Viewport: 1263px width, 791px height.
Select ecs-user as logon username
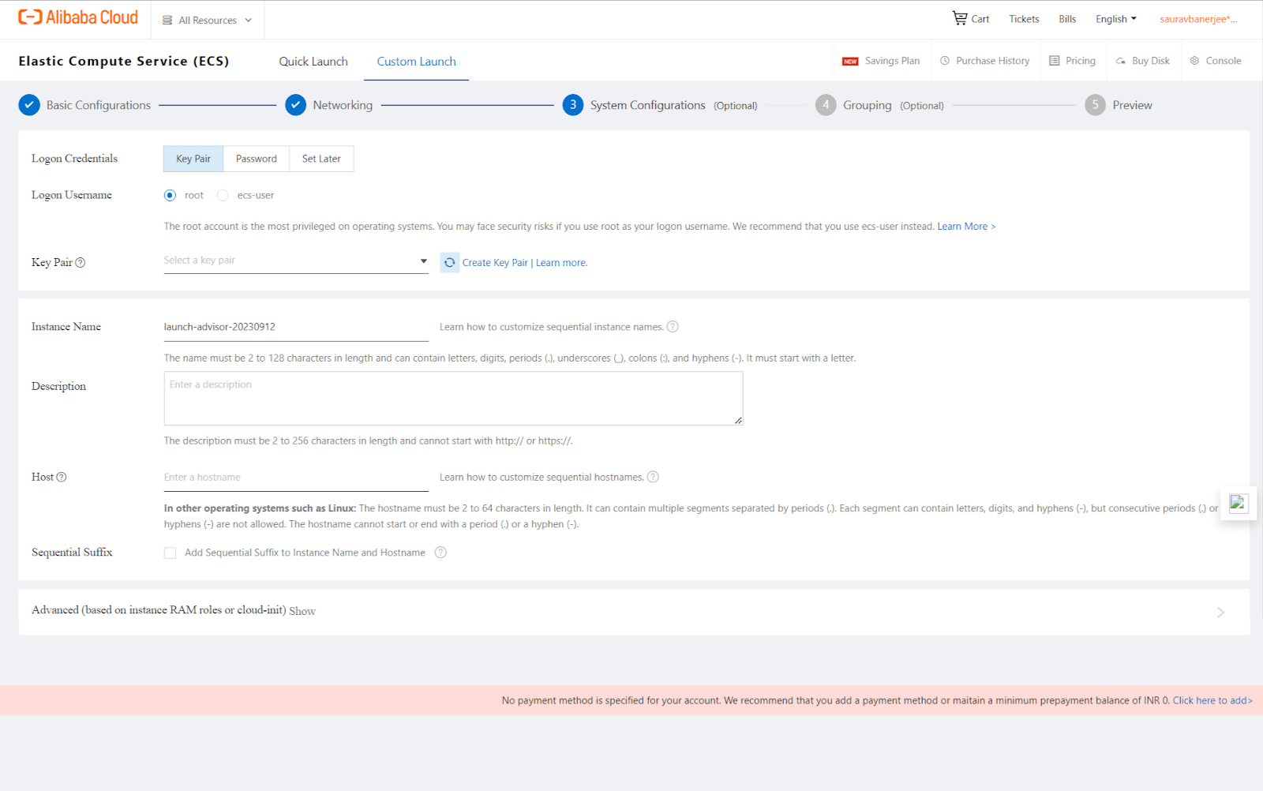coord(222,195)
